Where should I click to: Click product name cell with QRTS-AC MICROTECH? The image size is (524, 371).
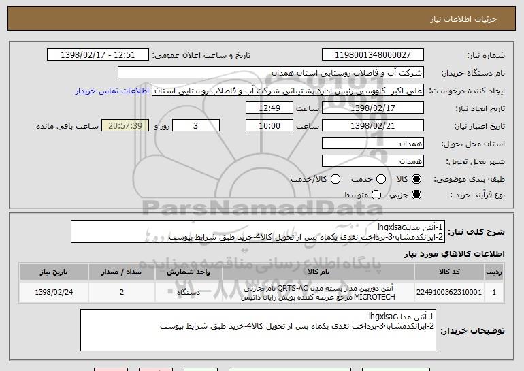tap(318, 292)
